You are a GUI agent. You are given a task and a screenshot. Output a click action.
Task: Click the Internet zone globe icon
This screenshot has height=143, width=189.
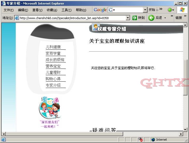pyautogui.click(x=153, y=140)
